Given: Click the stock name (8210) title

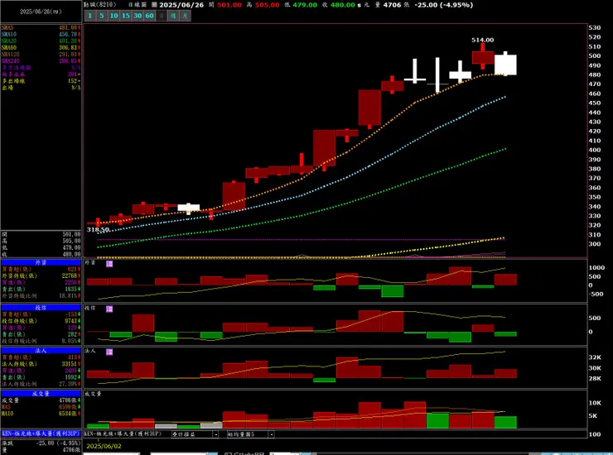Looking at the screenshot, I should [x=100, y=5].
